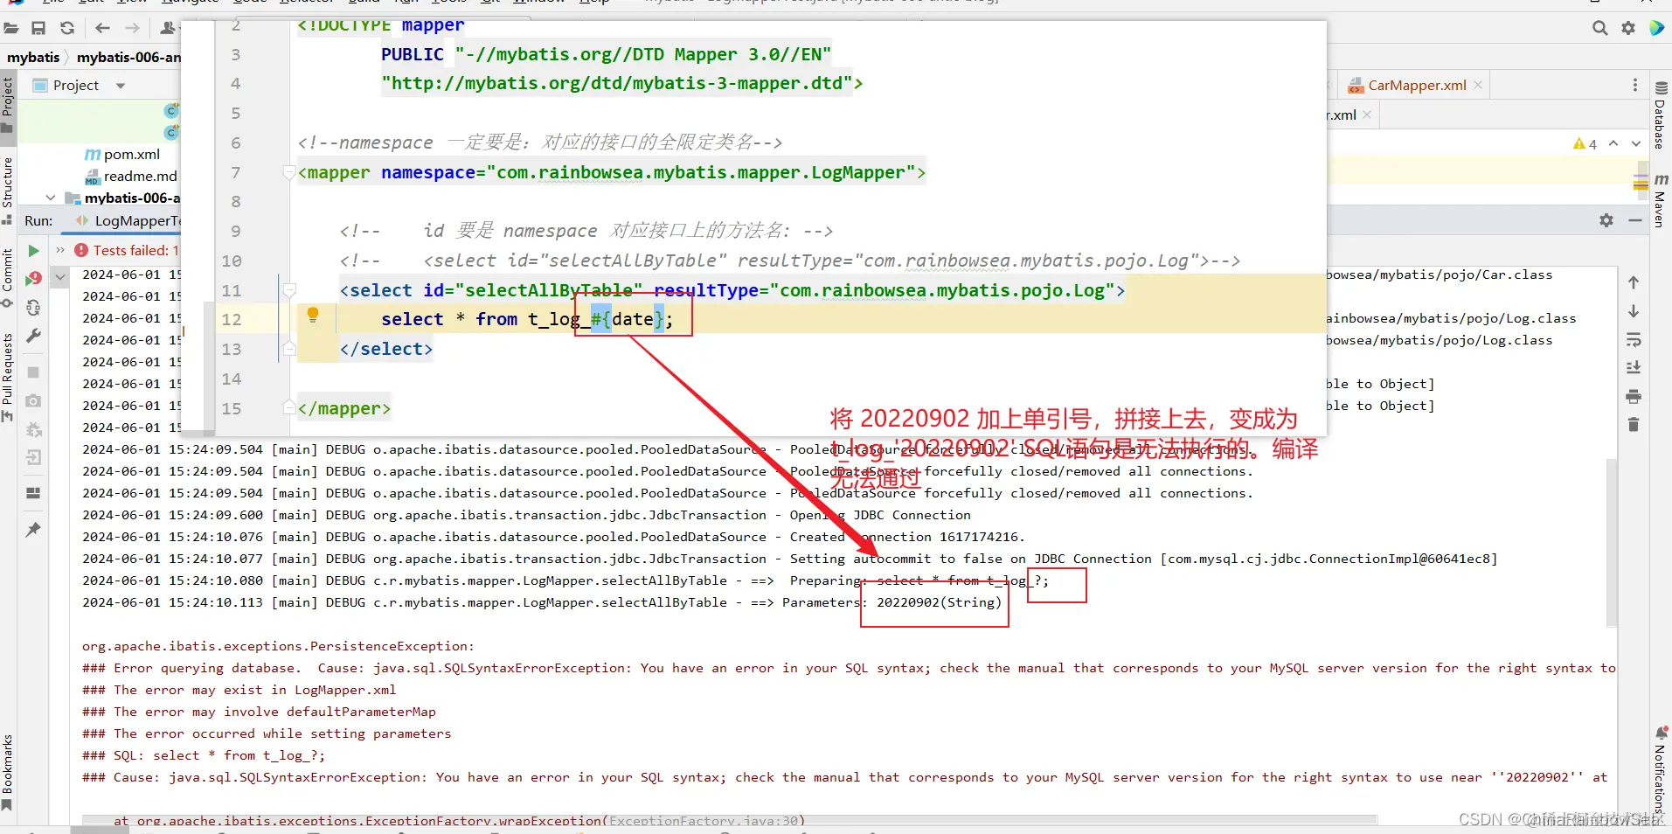This screenshot has width=1672, height=834.
Task: Jump down the stack trace in console
Action: tap(1634, 311)
